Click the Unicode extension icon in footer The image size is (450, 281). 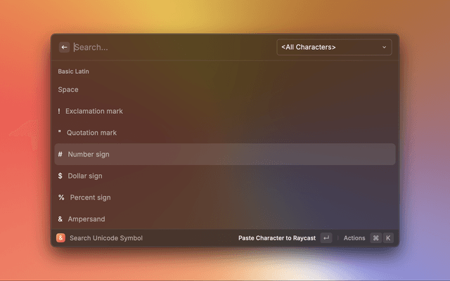[61, 238]
